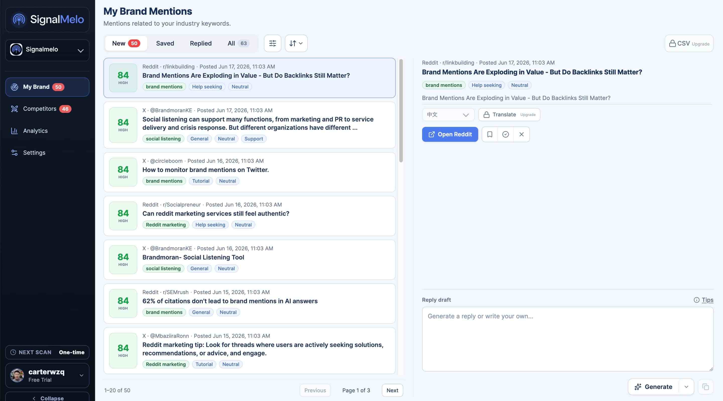Click Reddit marketing tag on r/Socialpreneur mention

click(x=166, y=225)
